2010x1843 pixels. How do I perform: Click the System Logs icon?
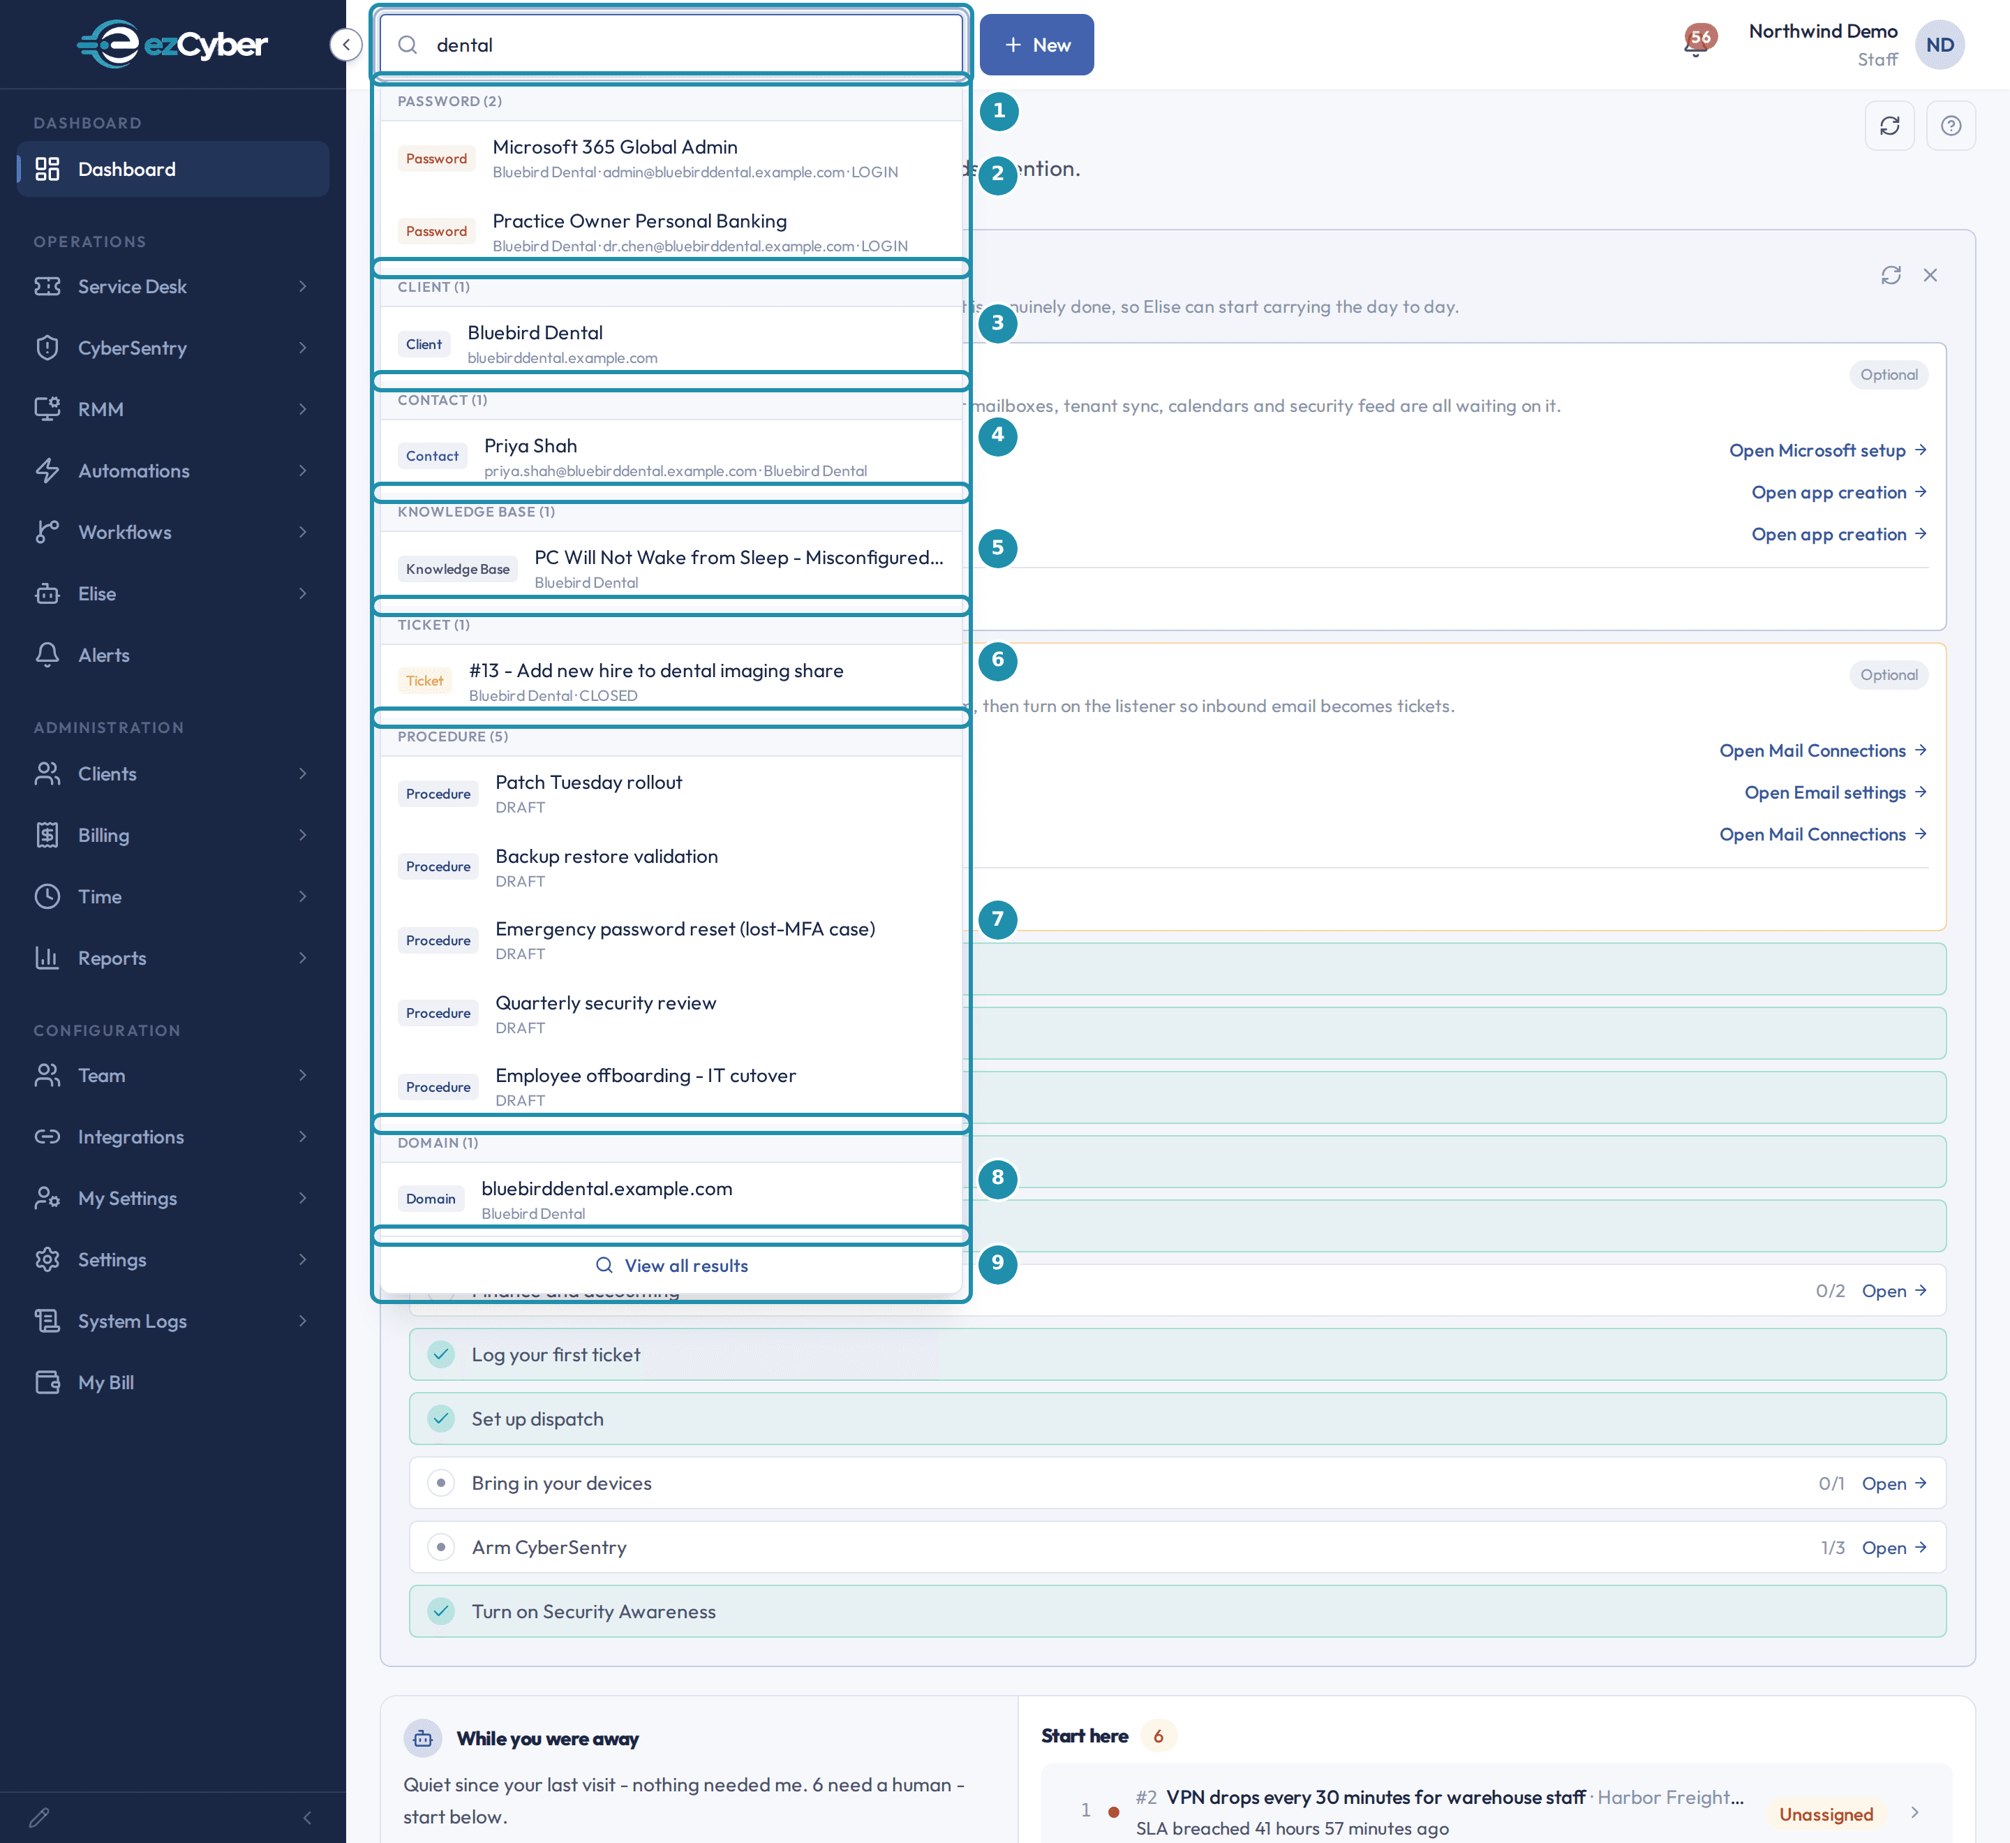pyautogui.click(x=47, y=1320)
